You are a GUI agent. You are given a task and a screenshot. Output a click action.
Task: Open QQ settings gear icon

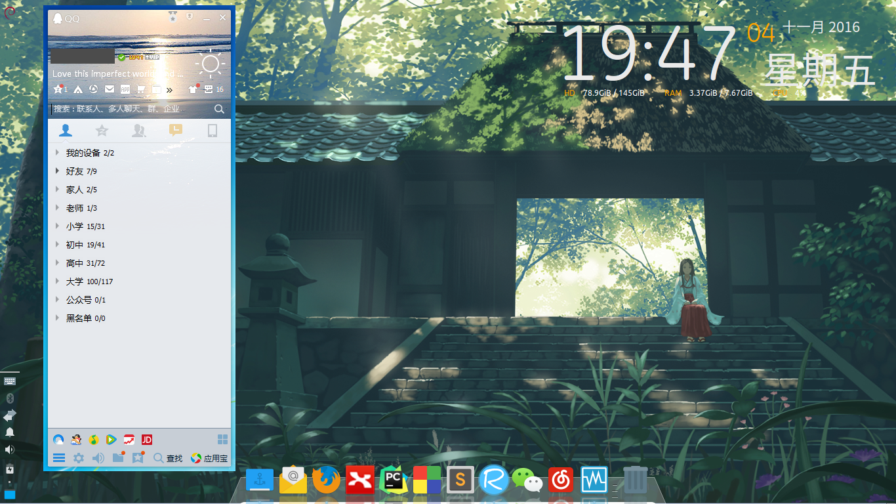pos(79,458)
